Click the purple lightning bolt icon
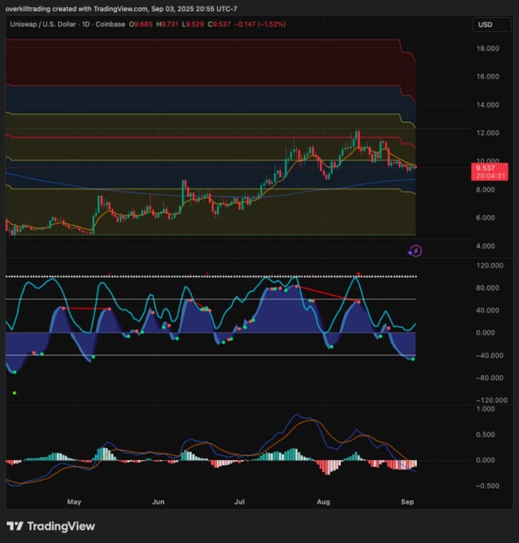The width and height of the screenshot is (519, 543). (x=415, y=251)
